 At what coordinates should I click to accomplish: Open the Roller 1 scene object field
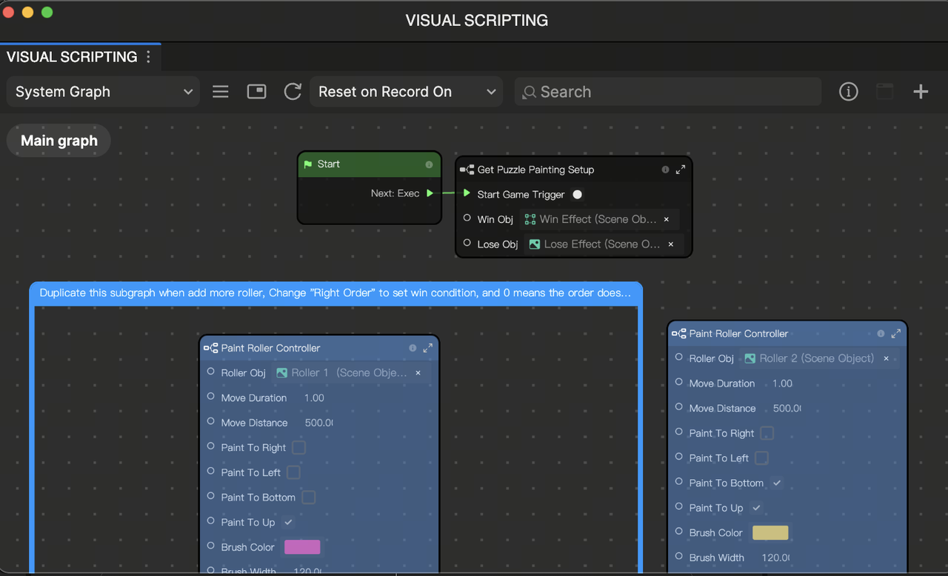(x=350, y=373)
